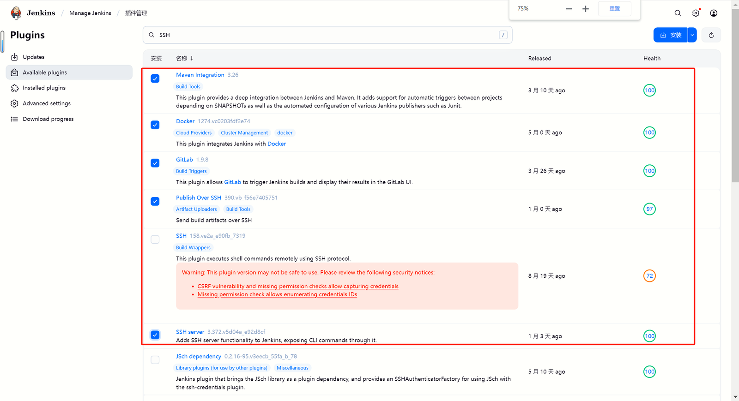Uncheck the GitLab plugin checkbox
The width and height of the screenshot is (739, 401).
tap(155, 163)
